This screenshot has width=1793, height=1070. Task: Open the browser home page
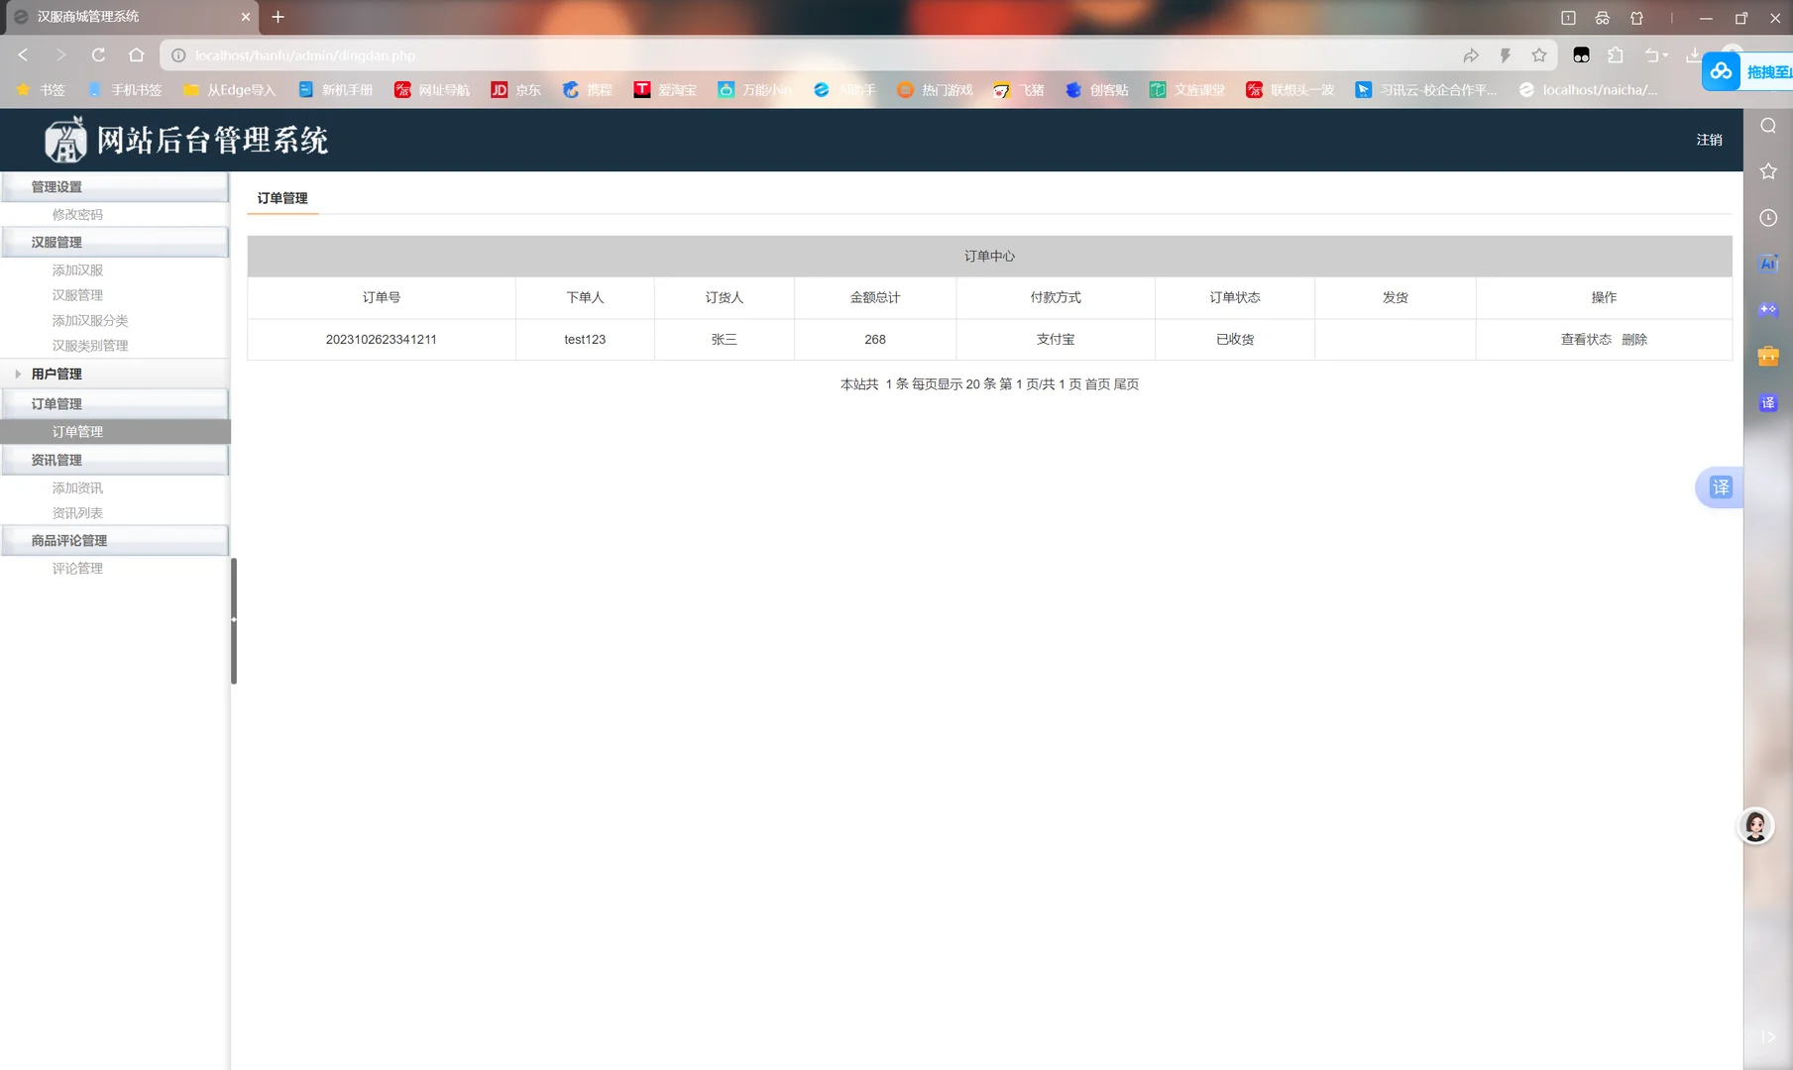tap(137, 55)
